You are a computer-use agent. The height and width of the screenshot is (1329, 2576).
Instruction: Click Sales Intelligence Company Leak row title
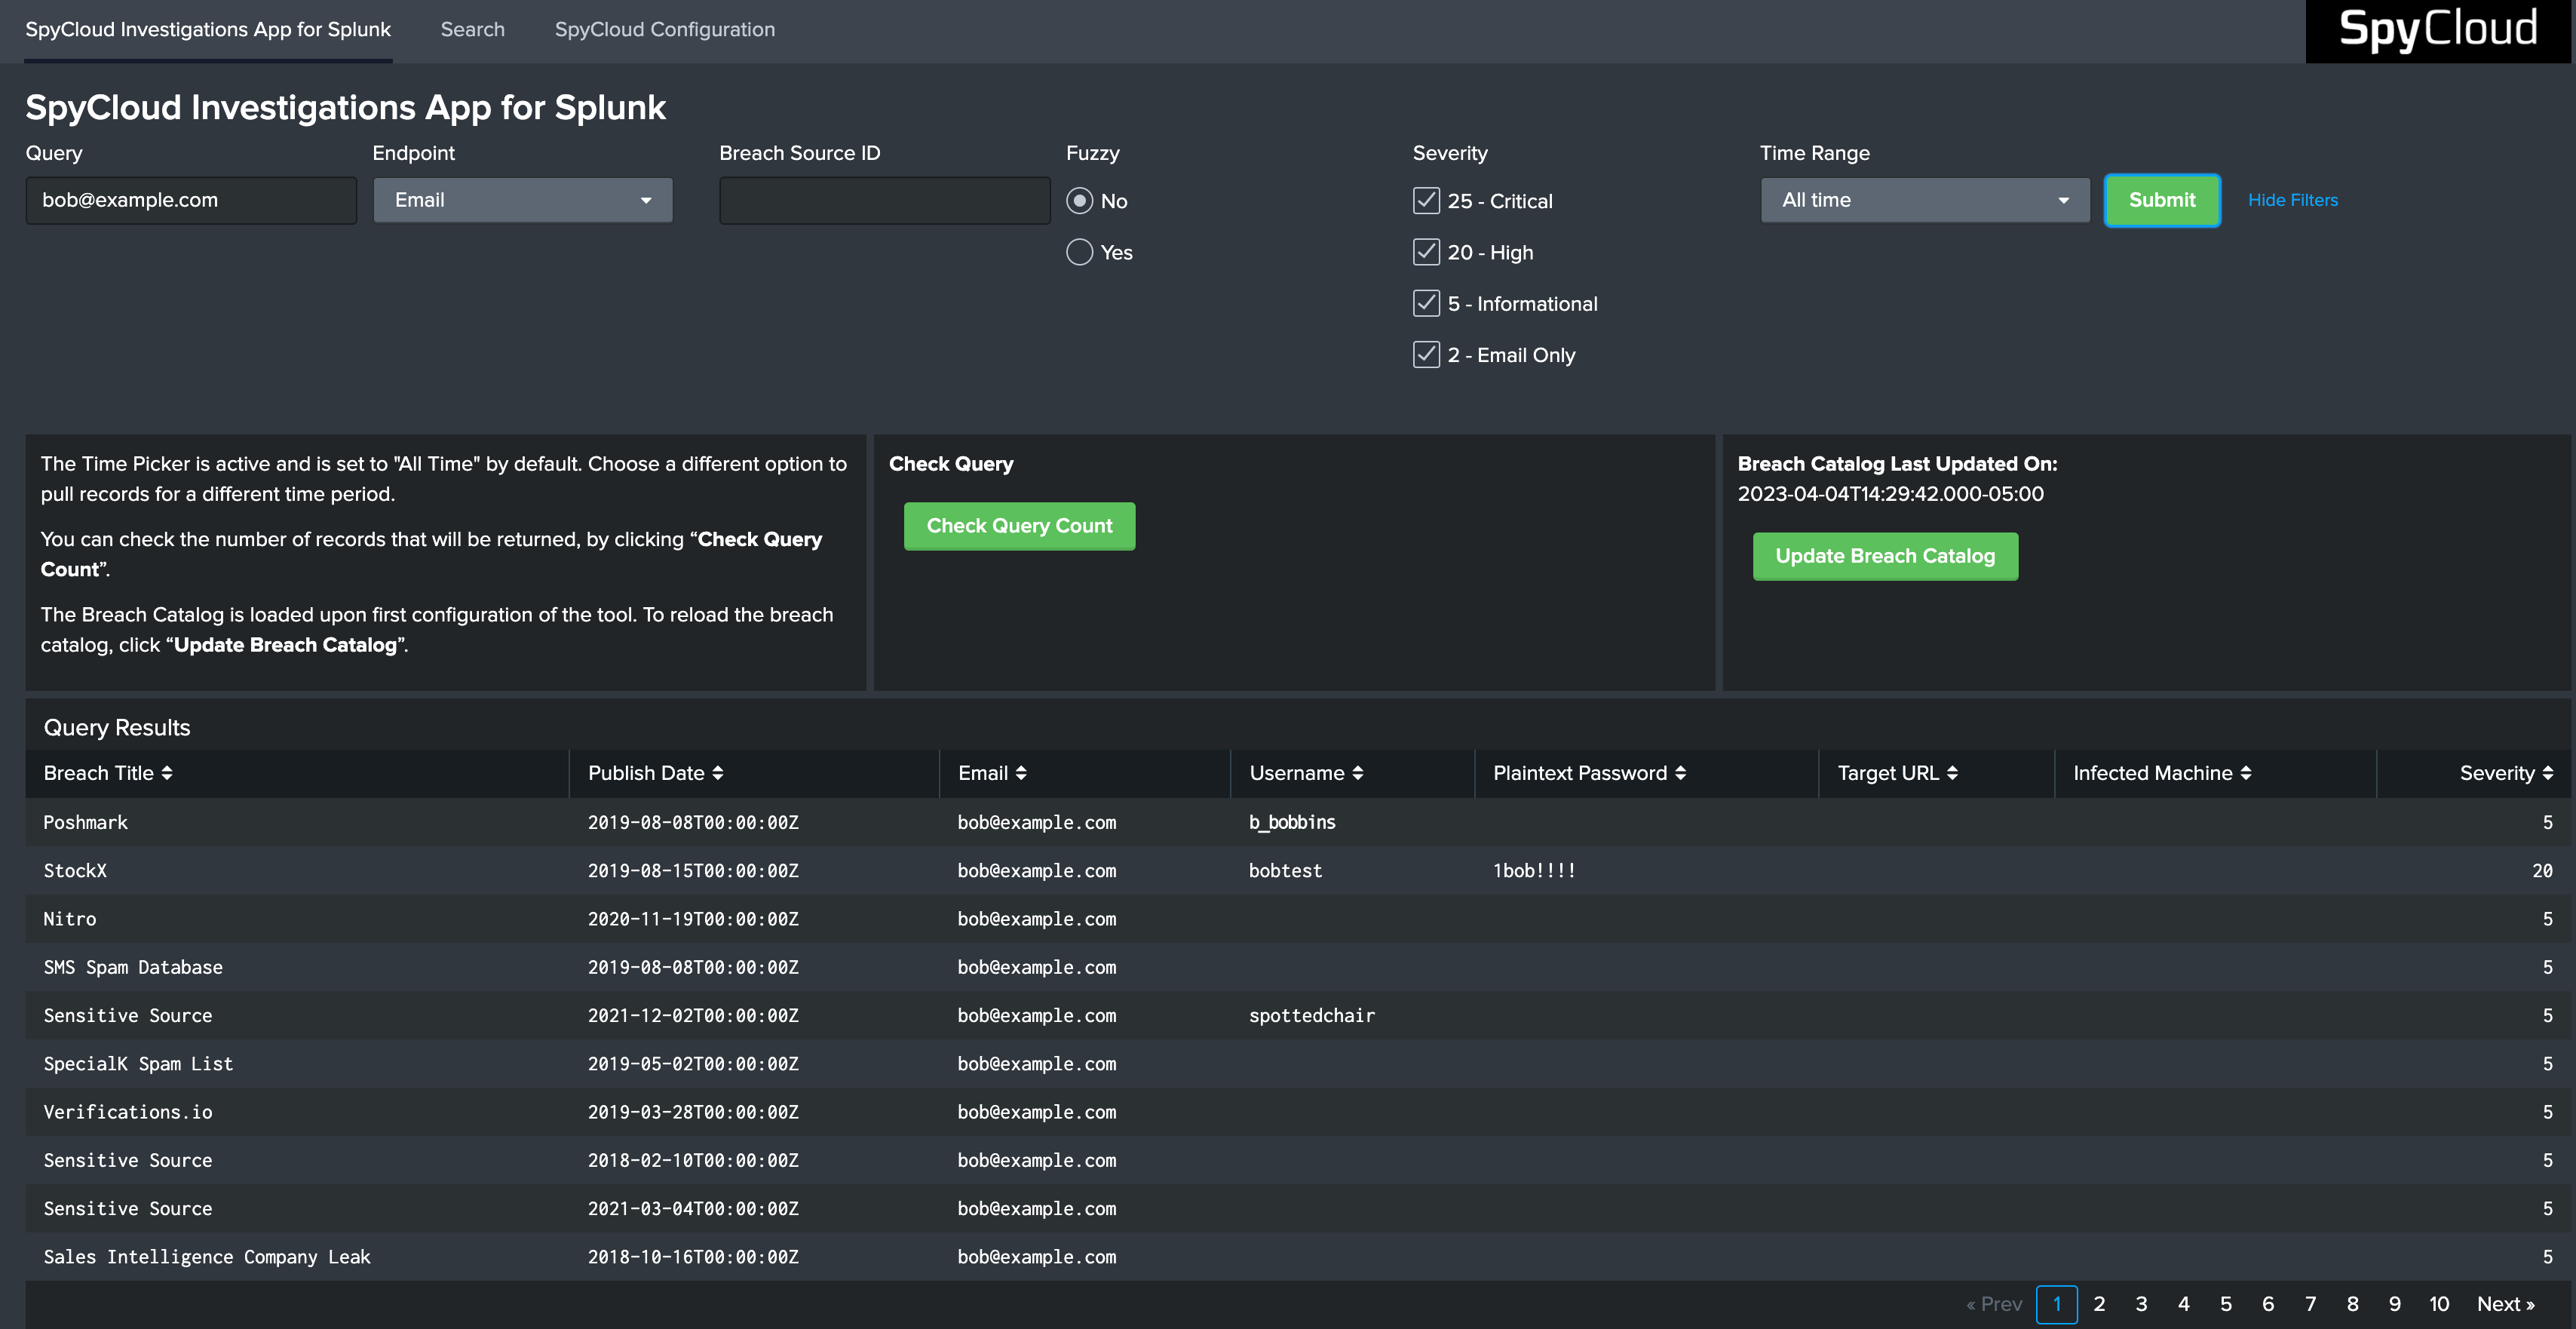(x=207, y=1256)
